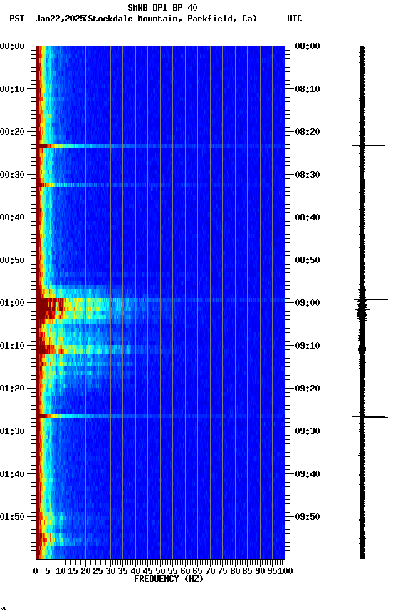Click the 00:10 PST time label
Viewport: 393px width, 616px height.
coord(12,89)
